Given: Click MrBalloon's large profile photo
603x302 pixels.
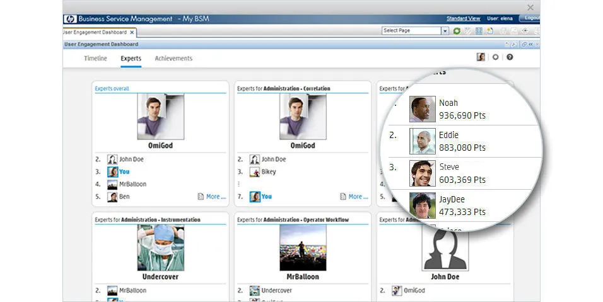Looking at the screenshot, I should [303, 248].
